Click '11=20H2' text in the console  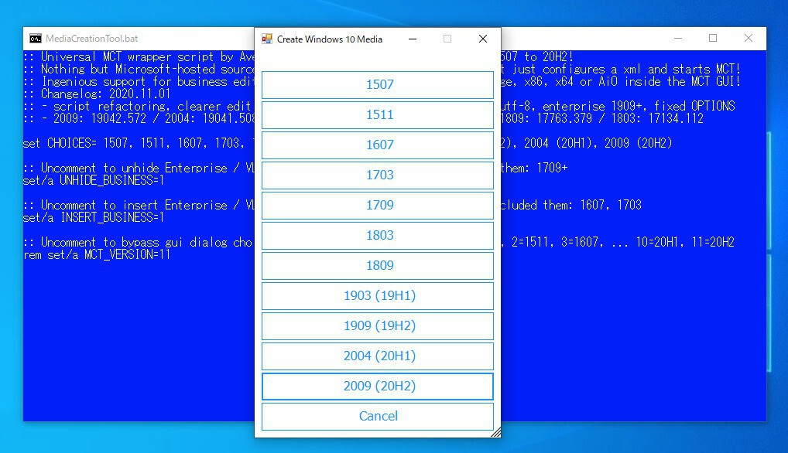[x=713, y=242]
